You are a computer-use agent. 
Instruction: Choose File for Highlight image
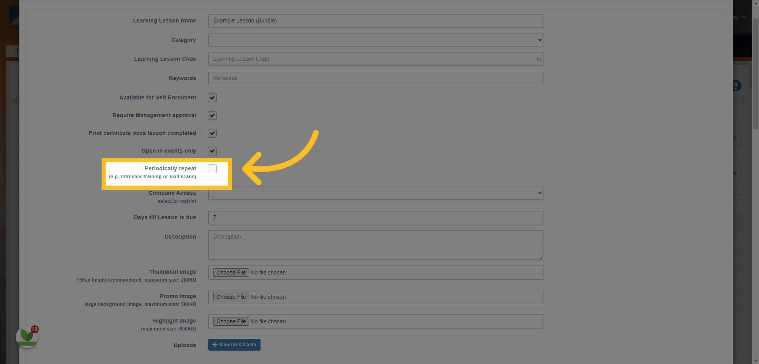point(231,321)
